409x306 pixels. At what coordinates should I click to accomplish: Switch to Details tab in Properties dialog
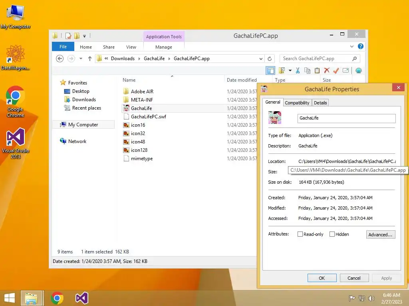point(320,103)
